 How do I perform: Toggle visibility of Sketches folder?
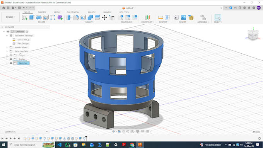click(11, 63)
